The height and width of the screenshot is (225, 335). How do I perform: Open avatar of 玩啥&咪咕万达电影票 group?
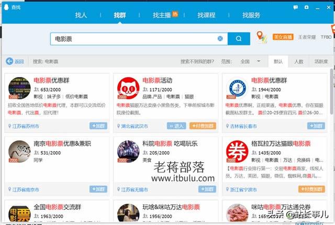(x=128, y=213)
